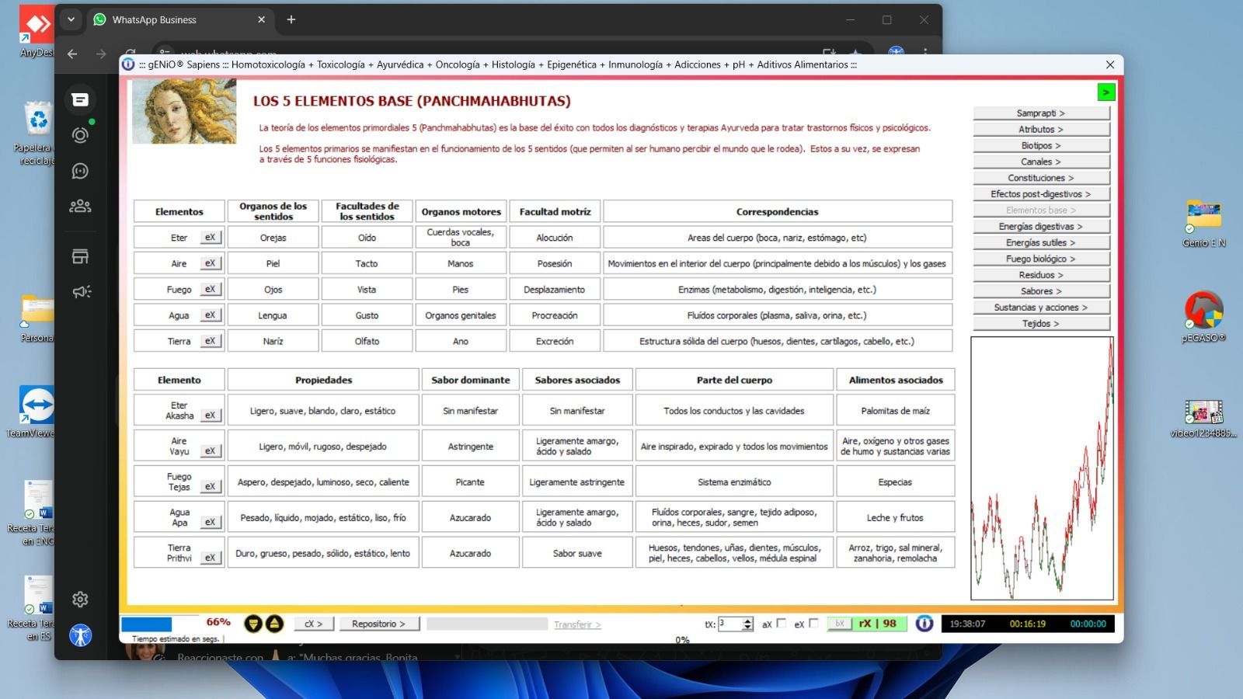Open WhatsApp settings gear icon

click(x=80, y=599)
